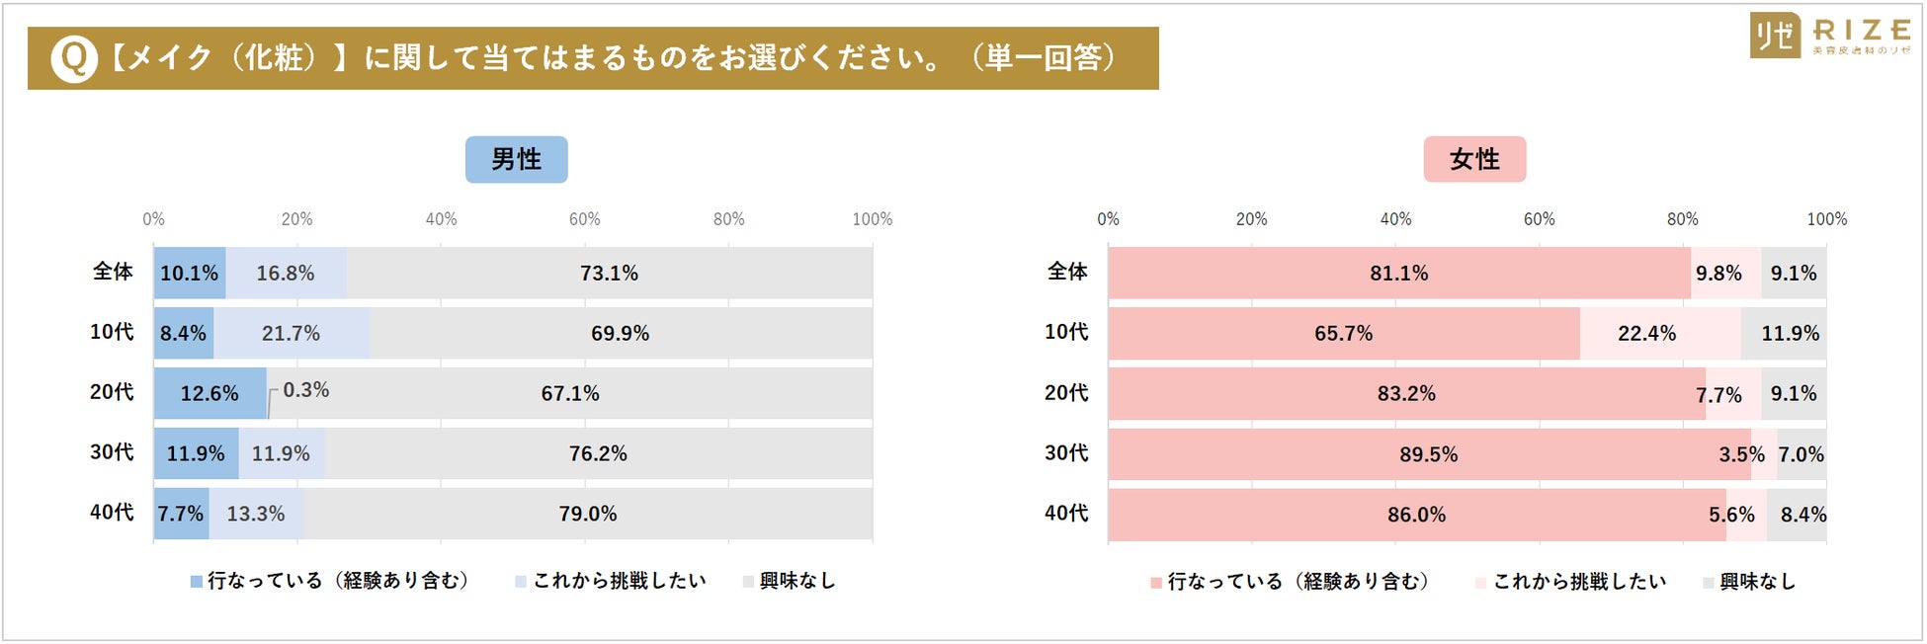Viewport: 1927px width, 644px height.
Task: Click blue 行なっている legend swatch under male chart
Action: click(197, 582)
